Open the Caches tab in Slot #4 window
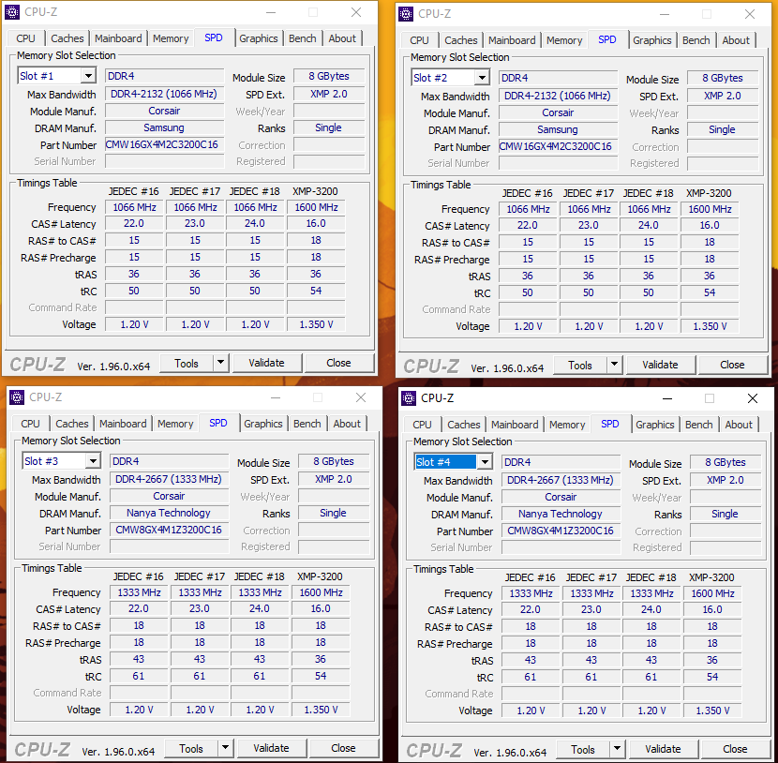778x763 pixels. 464,426
